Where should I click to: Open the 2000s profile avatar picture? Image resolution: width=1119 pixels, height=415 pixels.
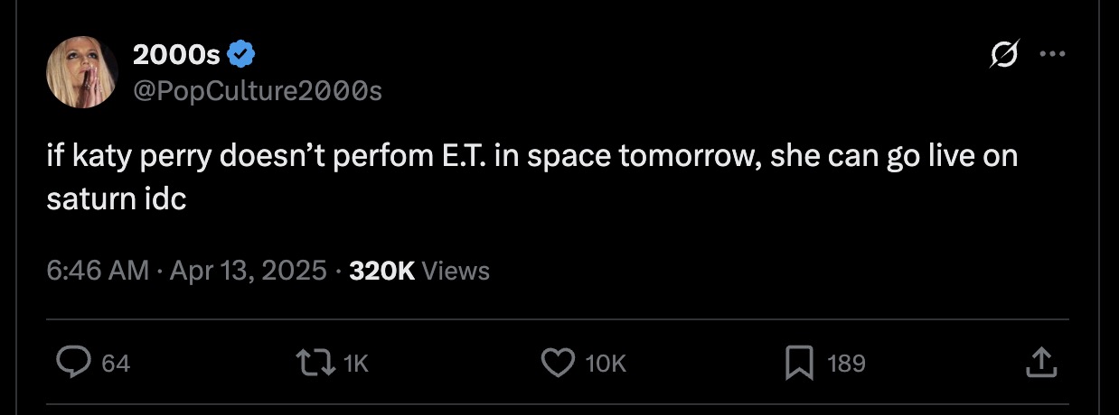click(x=82, y=73)
